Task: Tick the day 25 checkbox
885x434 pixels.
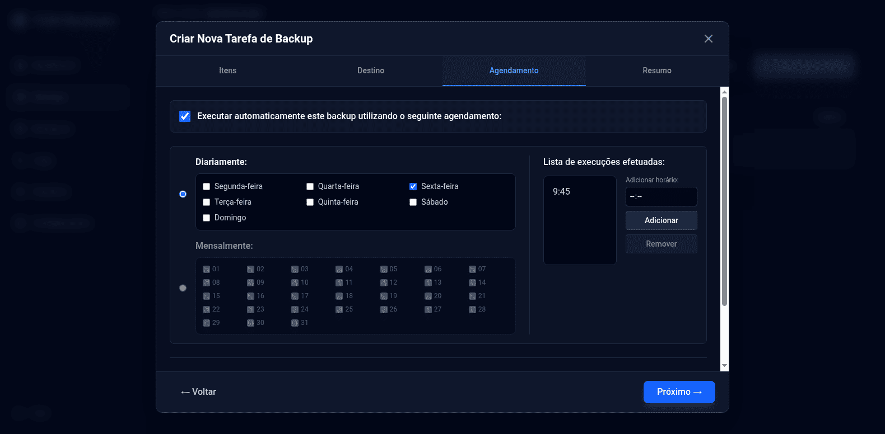Action: point(339,310)
